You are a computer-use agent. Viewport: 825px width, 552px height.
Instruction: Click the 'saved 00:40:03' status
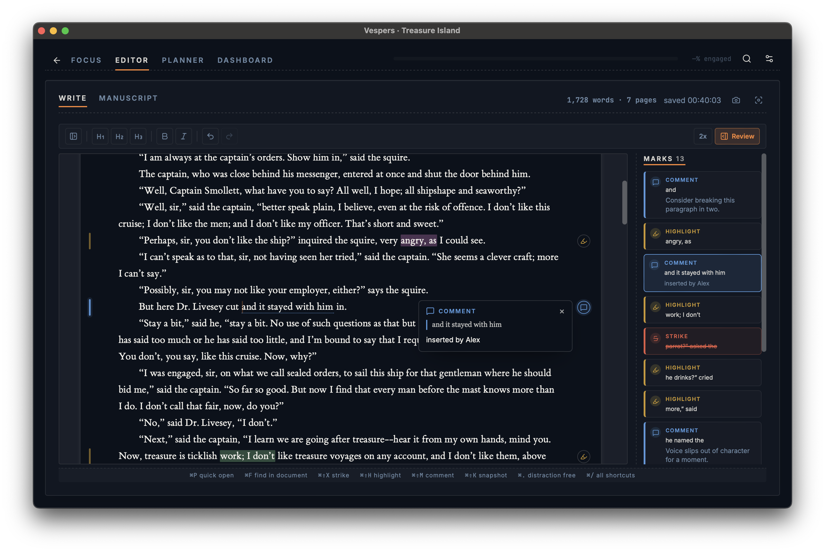[x=692, y=100]
